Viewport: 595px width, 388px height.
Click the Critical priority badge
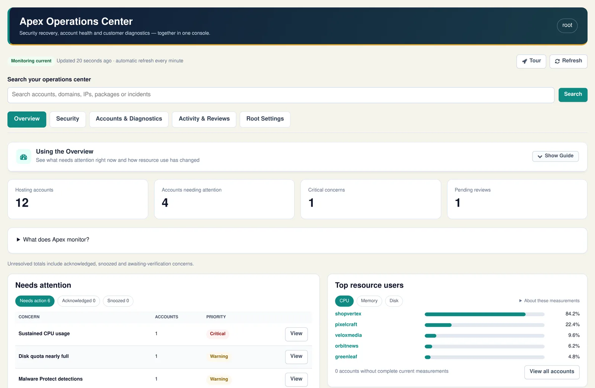pos(218,334)
